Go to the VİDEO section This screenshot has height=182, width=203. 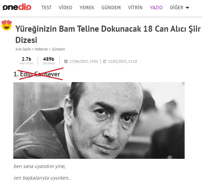(x=66, y=7)
